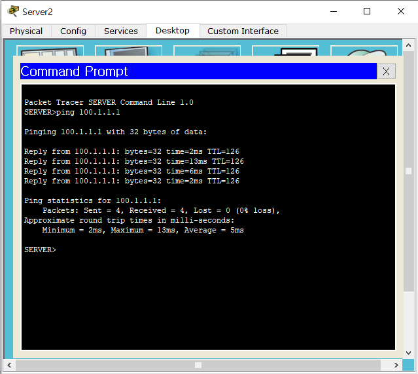Maximize the Server2 window
Image resolution: width=418 pixels, height=374 pixels.
367,12
